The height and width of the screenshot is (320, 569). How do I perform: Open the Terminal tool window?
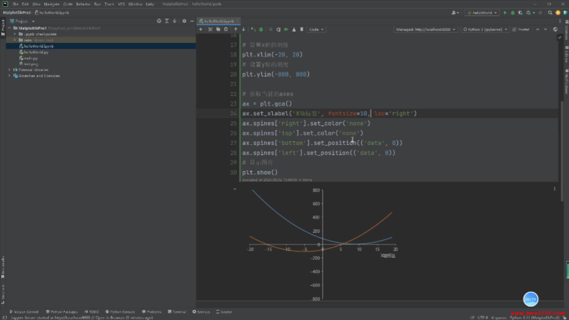tap(177, 312)
